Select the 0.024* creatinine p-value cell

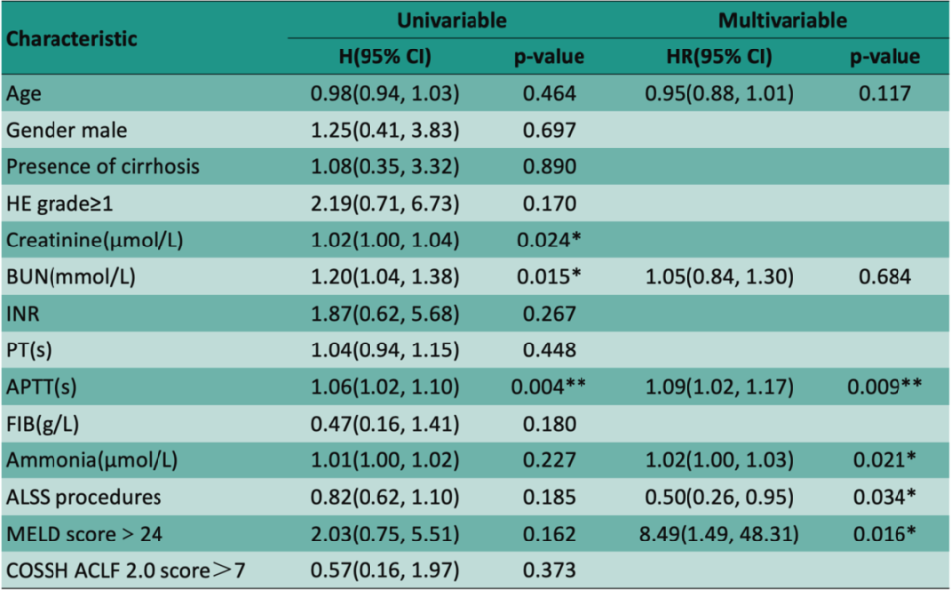[548, 240]
